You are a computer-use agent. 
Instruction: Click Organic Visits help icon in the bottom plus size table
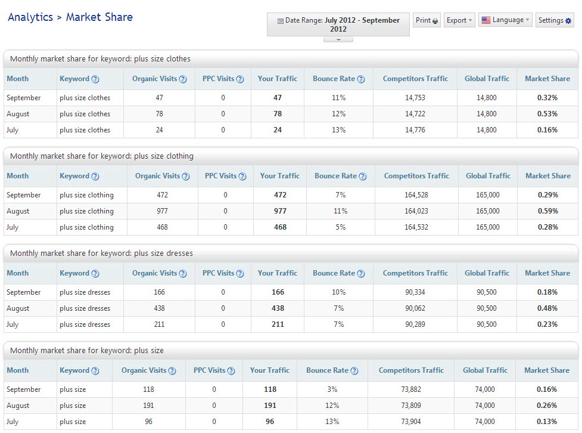(172, 371)
